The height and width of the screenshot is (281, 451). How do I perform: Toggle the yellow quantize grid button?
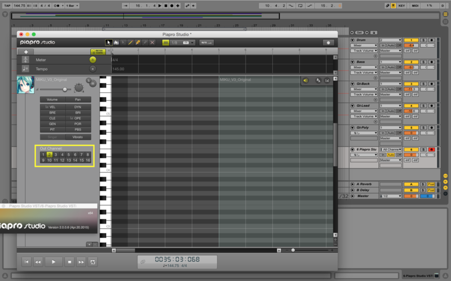coord(166,43)
